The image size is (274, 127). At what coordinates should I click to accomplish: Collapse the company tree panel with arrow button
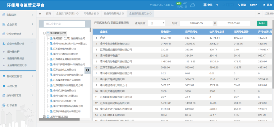tap(87, 70)
